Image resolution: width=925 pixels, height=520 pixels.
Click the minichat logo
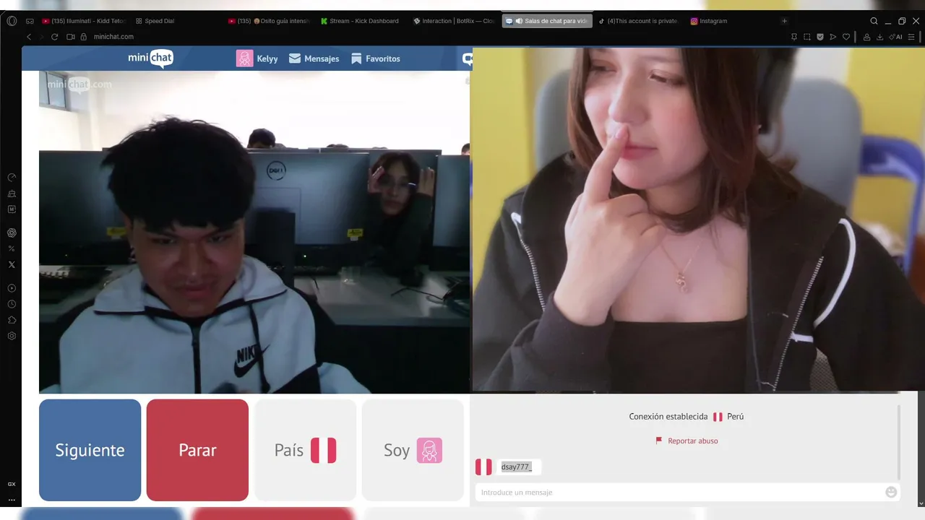point(150,58)
